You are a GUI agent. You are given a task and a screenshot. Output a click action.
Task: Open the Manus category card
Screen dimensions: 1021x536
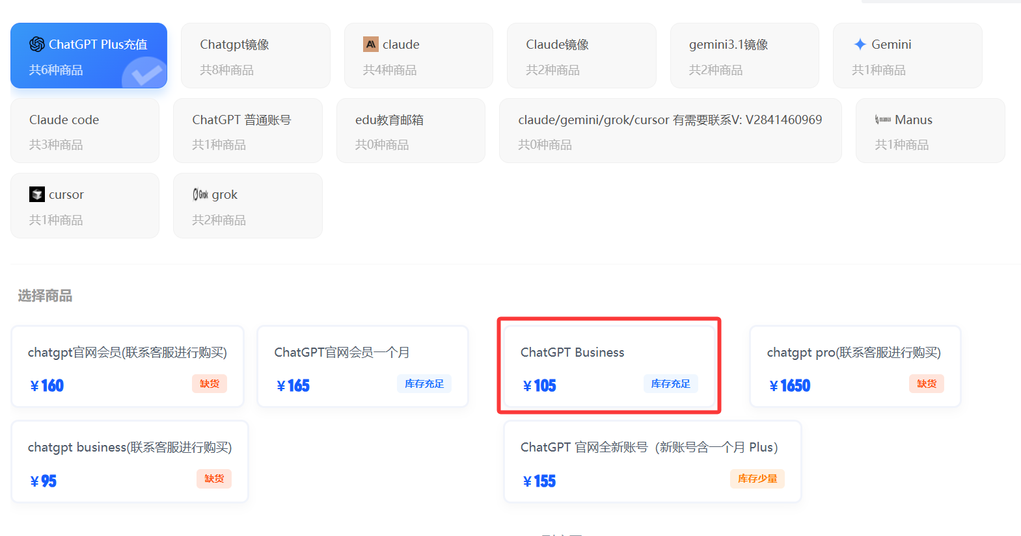(931, 131)
